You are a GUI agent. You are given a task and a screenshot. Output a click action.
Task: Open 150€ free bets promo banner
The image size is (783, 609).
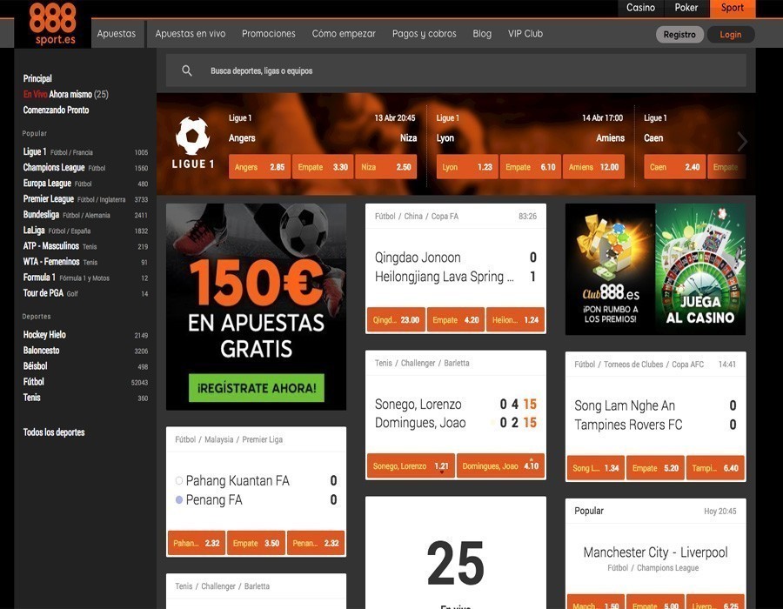click(x=256, y=306)
